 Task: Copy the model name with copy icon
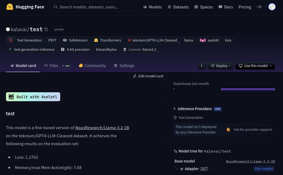[x=46, y=29]
